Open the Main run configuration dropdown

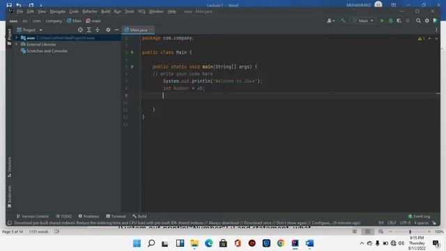point(363,21)
